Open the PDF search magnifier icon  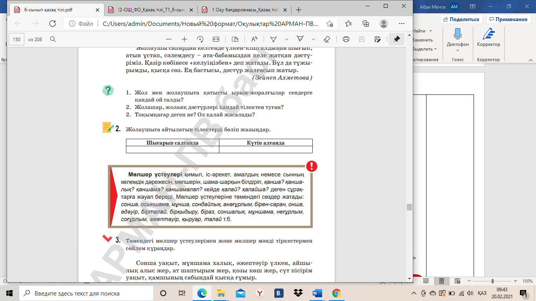point(53,39)
